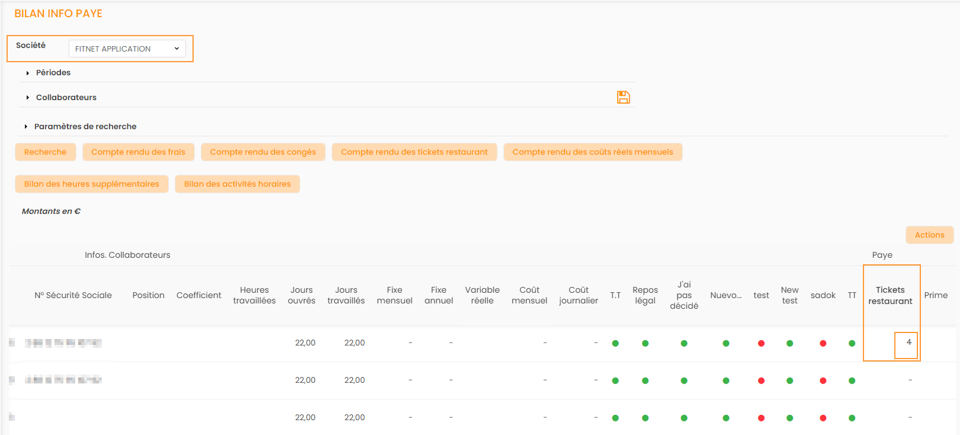Click second row green Repos légal dot
The height and width of the screenshot is (435, 960).
point(645,380)
